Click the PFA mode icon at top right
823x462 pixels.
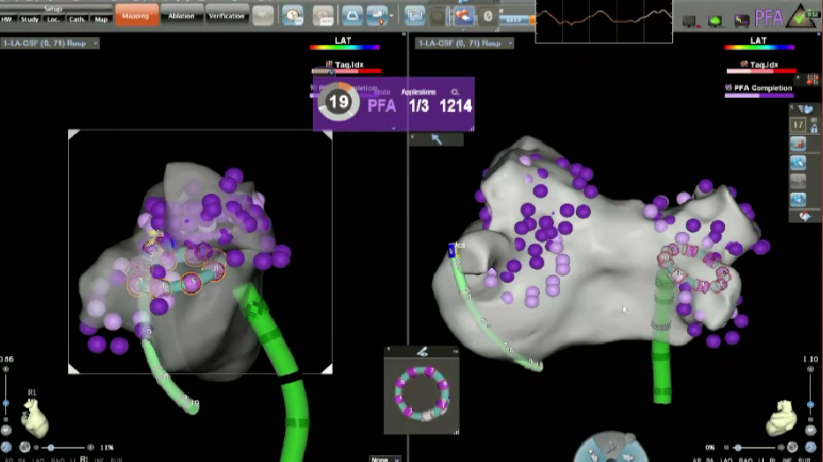click(768, 17)
